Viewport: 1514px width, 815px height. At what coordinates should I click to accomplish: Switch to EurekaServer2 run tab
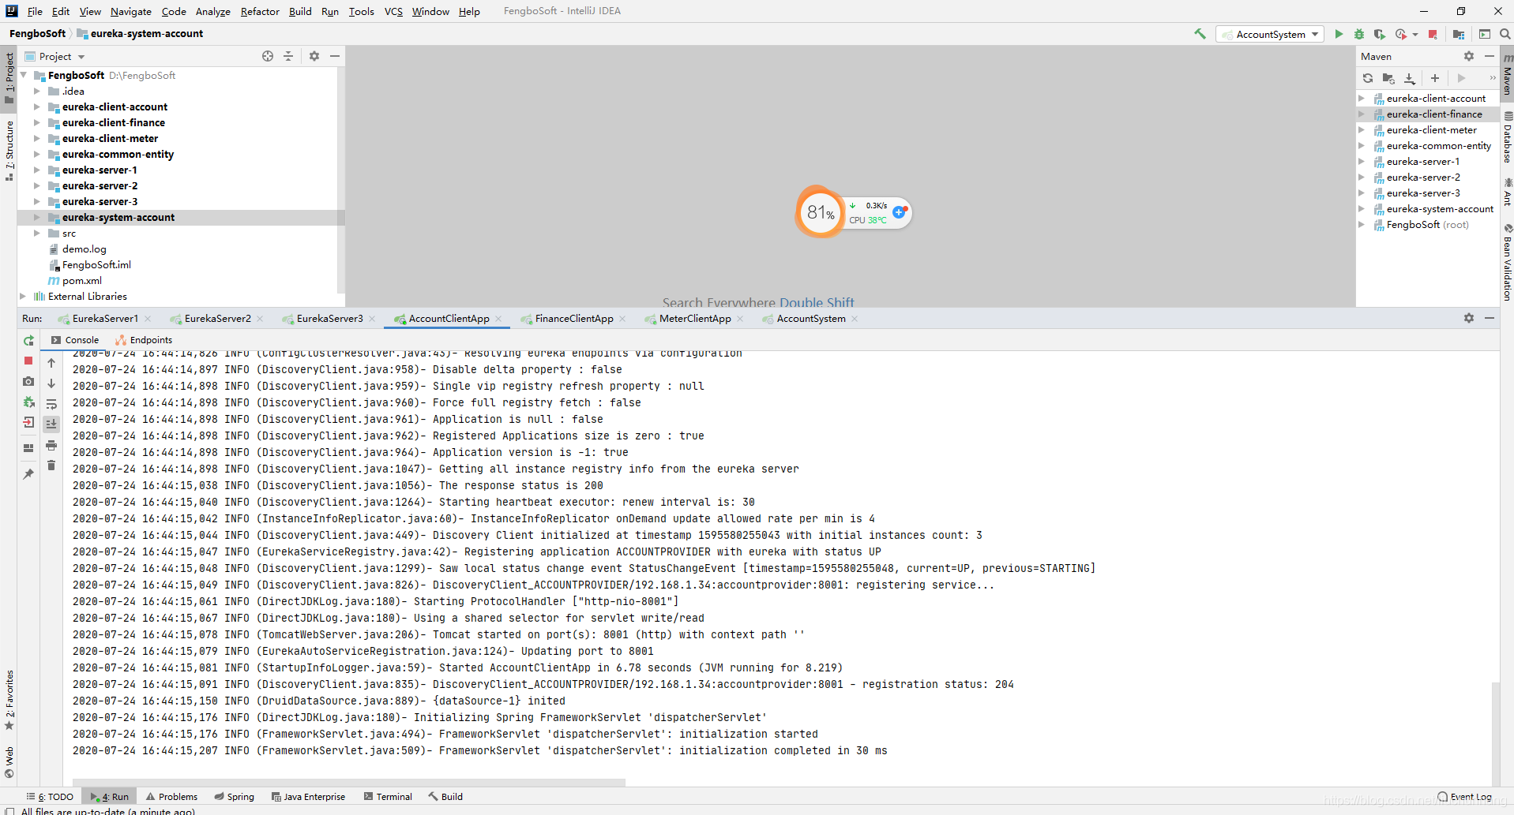[x=217, y=319]
